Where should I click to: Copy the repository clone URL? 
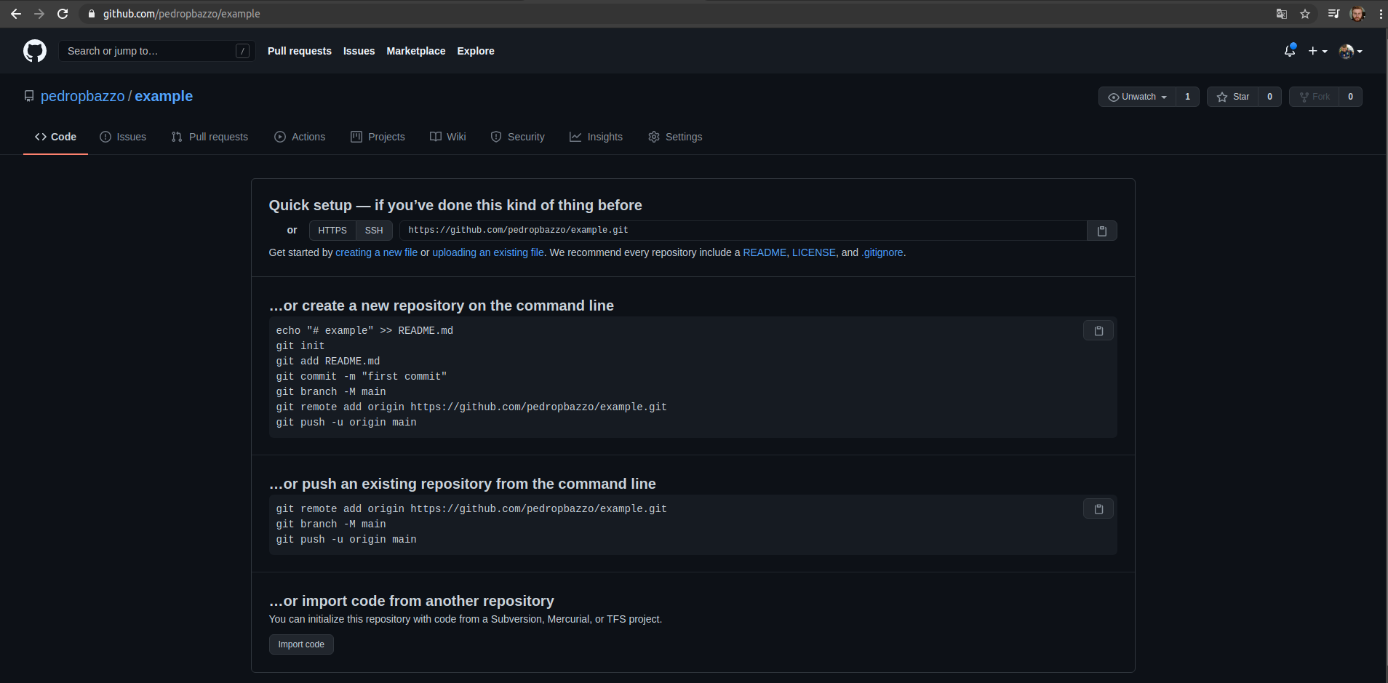[x=1102, y=231]
